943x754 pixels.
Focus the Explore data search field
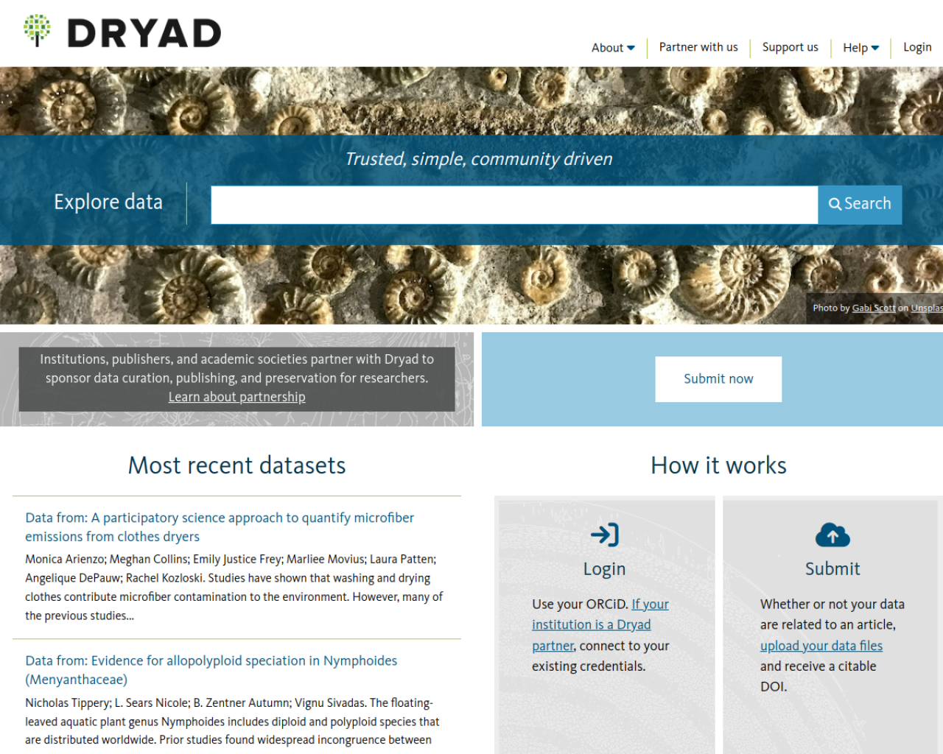514,205
